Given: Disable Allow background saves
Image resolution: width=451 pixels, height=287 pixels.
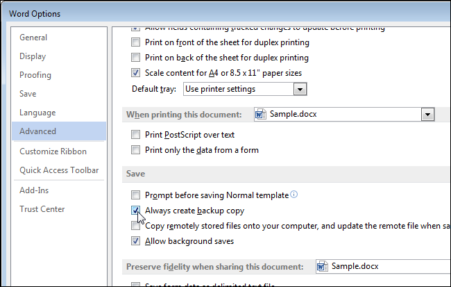Looking at the screenshot, I should [136, 241].
